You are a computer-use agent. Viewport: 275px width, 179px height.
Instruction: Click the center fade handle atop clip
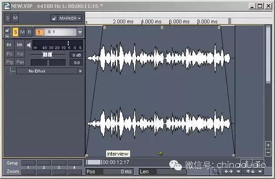click(x=162, y=28)
